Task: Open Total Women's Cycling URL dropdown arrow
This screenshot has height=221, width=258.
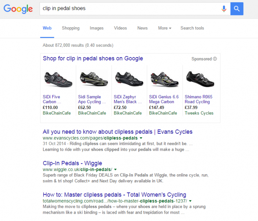Action: (190, 201)
